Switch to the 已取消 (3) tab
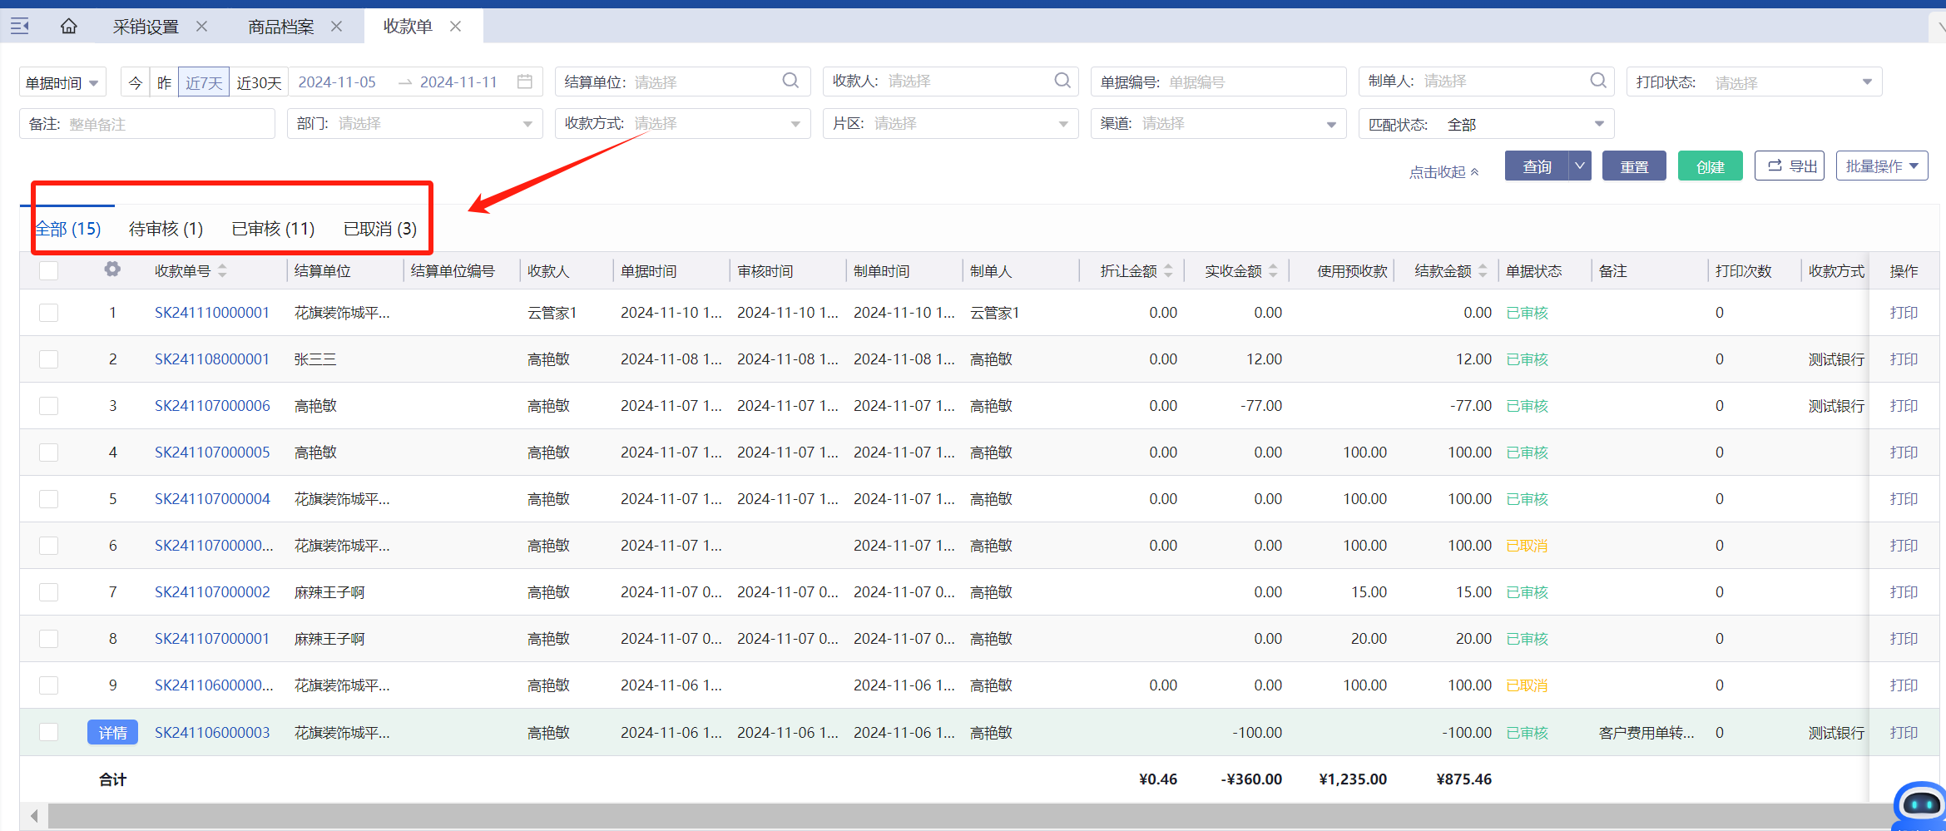 pos(380,229)
